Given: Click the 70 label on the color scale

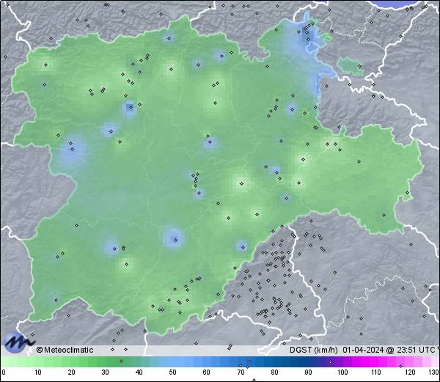Looking at the screenshot, I should [x=241, y=372].
